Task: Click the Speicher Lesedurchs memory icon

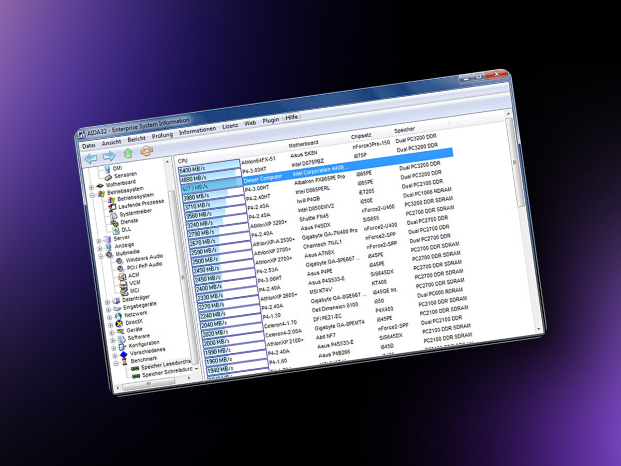Action: 135,368
